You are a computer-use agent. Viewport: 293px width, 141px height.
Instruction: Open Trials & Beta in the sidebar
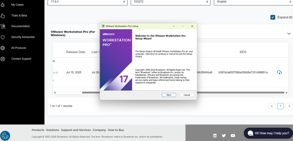pos(19,16)
